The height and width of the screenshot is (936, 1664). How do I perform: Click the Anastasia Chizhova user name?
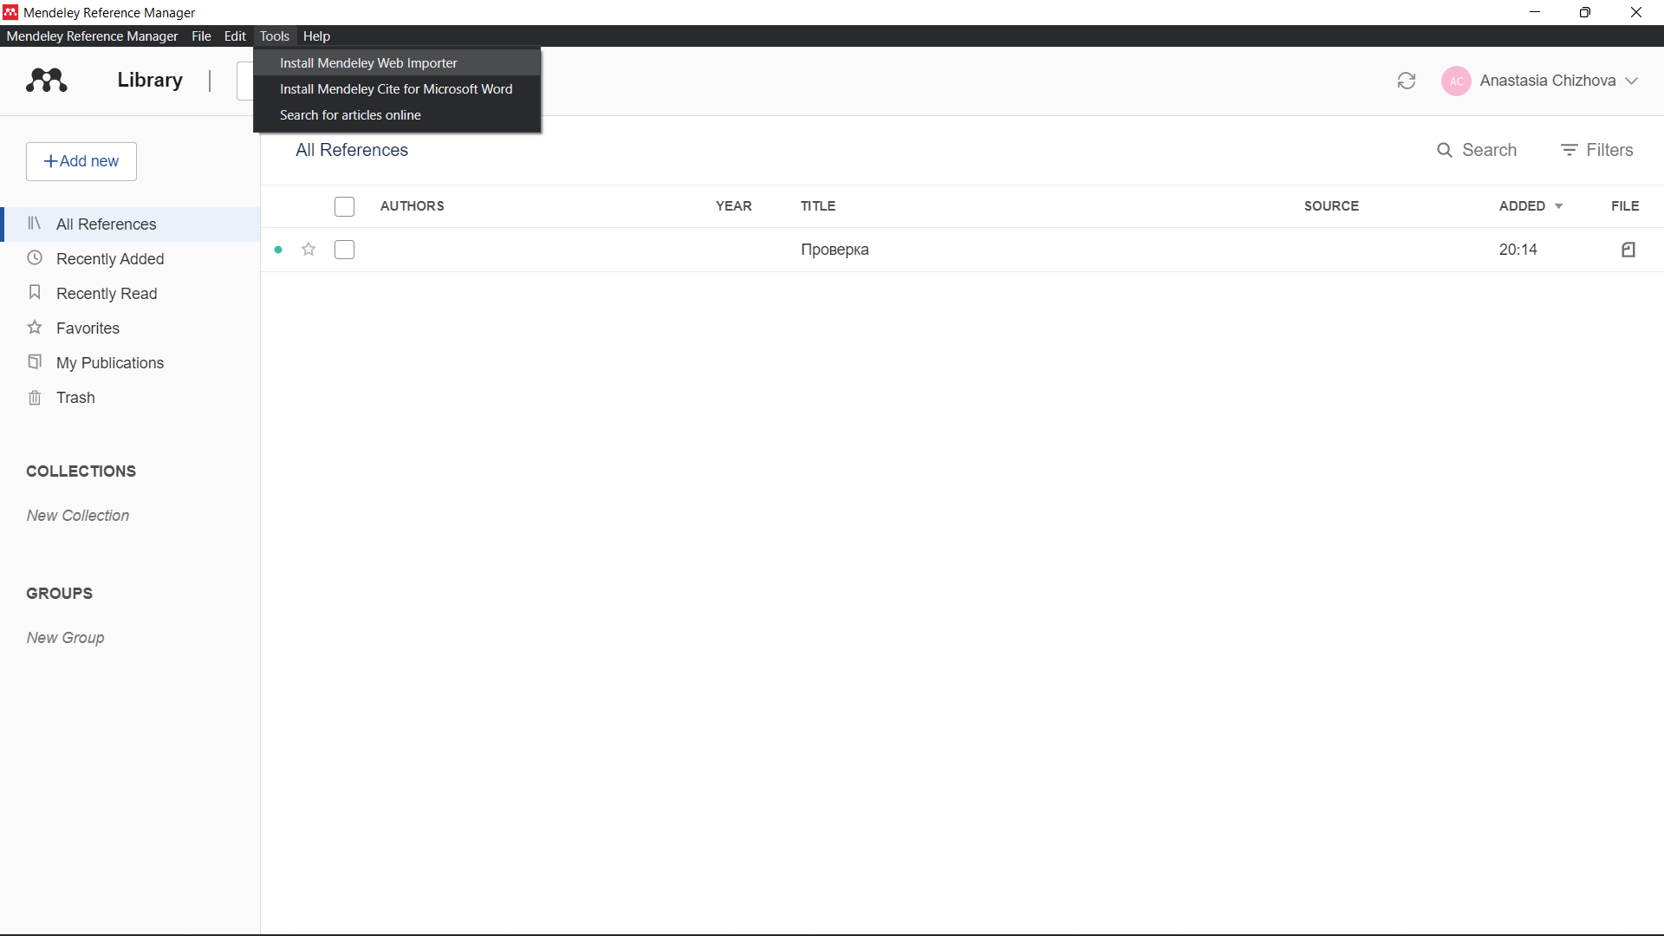[1548, 81]
